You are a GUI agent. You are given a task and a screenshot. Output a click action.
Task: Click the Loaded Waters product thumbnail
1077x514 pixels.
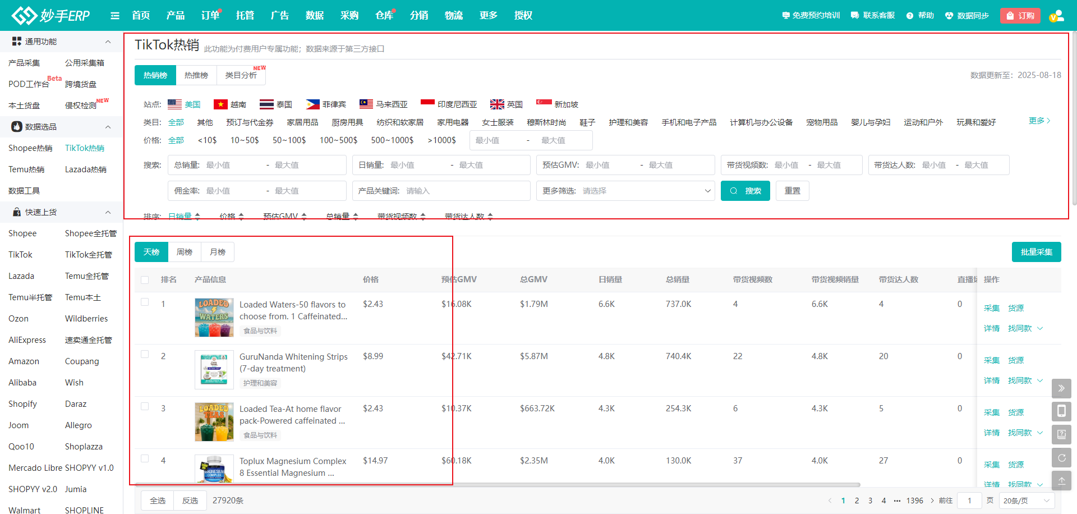point(214,318)
